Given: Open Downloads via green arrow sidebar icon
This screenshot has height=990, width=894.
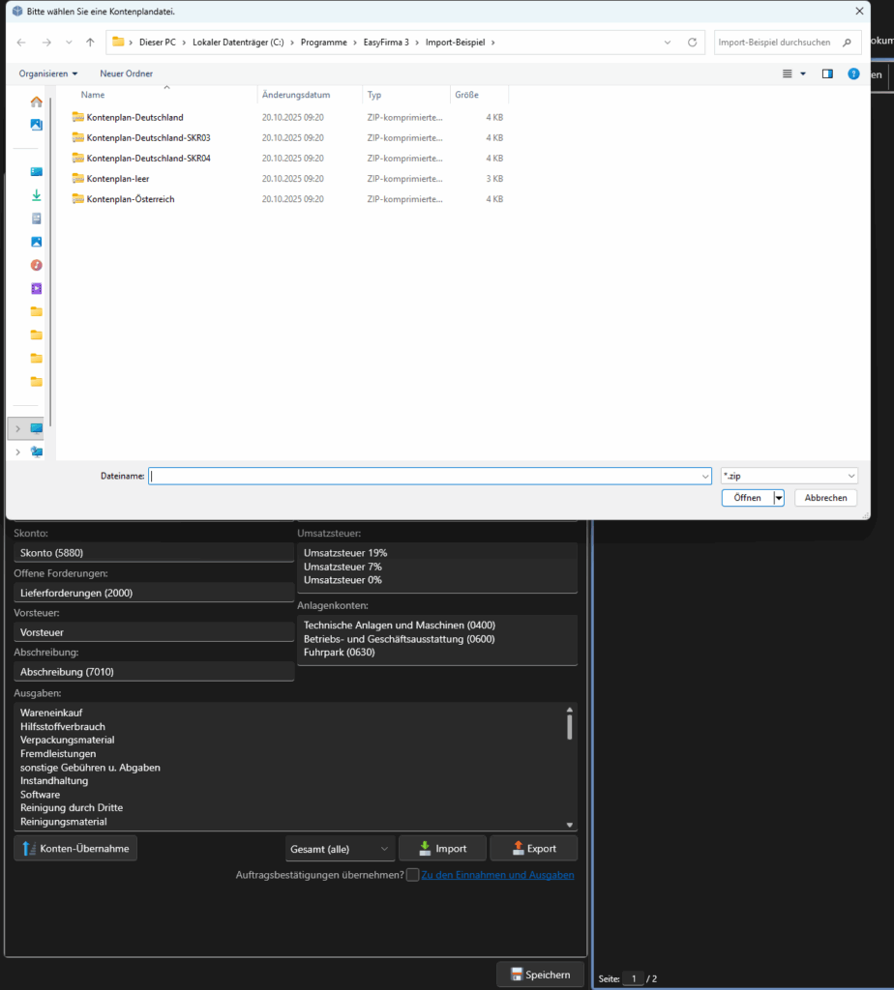Looking at the screenshot, I should [36, 195].
